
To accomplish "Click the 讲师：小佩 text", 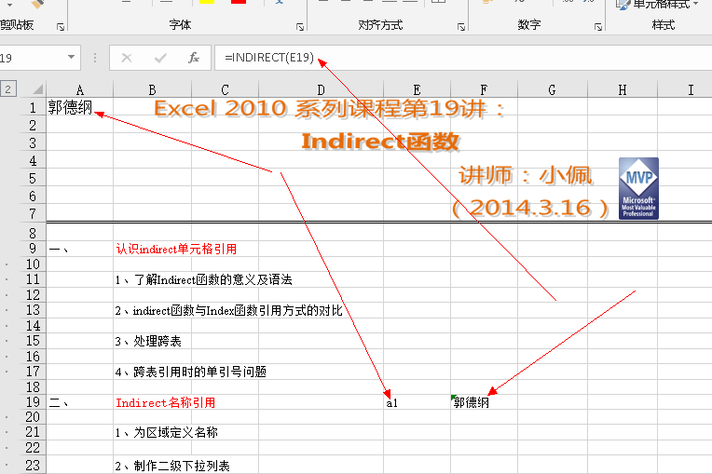I will pyautogui.click(x=526, y=175).
